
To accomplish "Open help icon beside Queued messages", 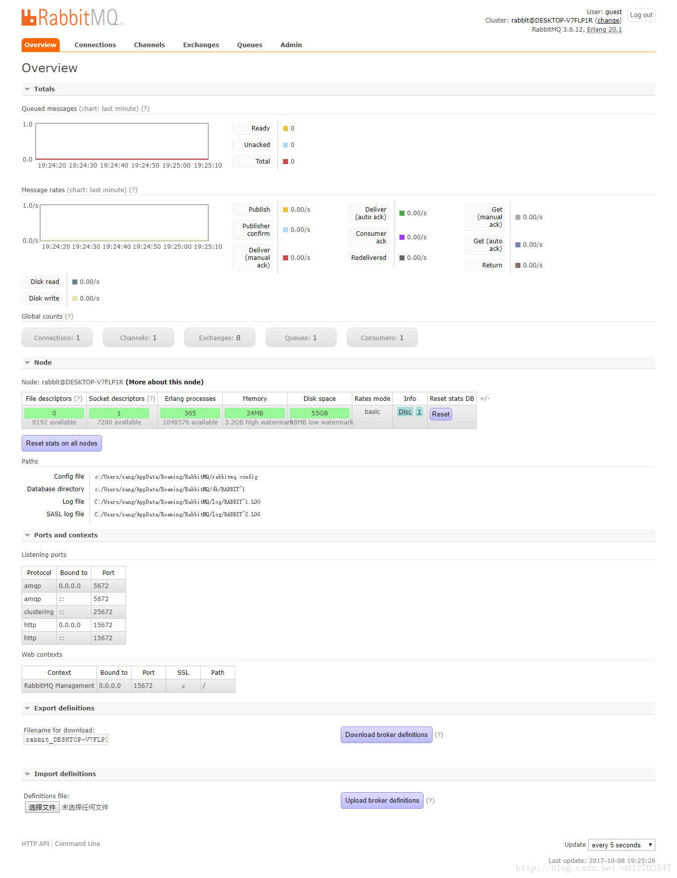I will pos(145,109).
